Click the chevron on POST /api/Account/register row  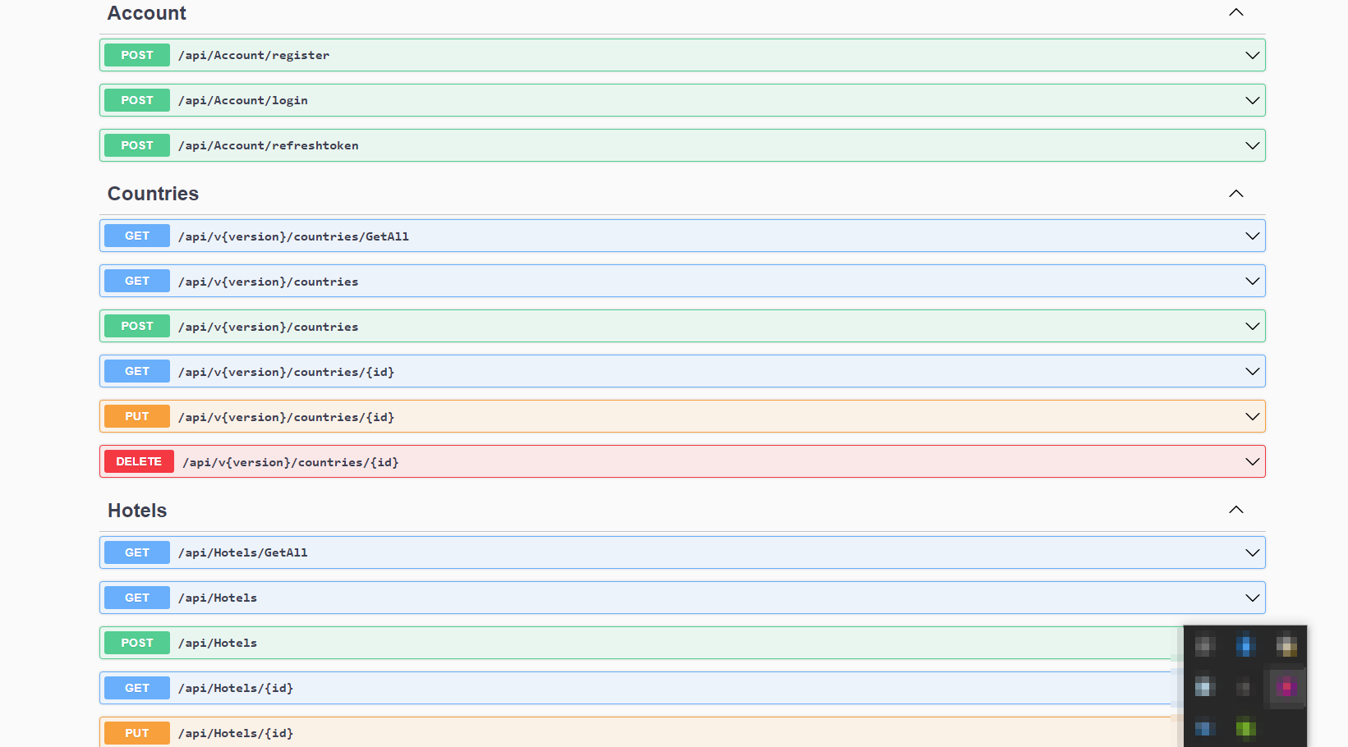[x=1252, y=55]
